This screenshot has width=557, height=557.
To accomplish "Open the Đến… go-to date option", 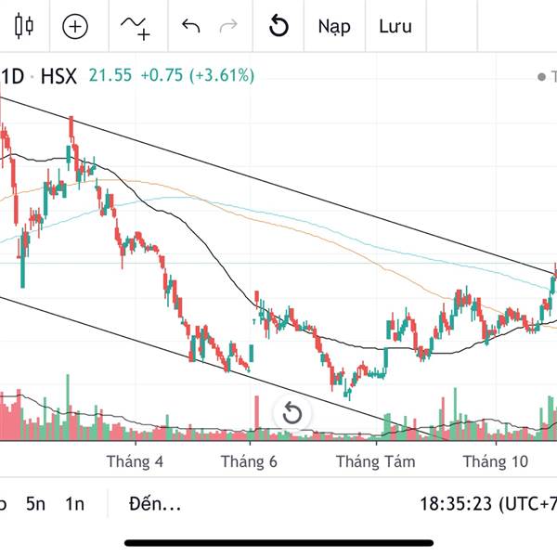I will tap(155, 504).
